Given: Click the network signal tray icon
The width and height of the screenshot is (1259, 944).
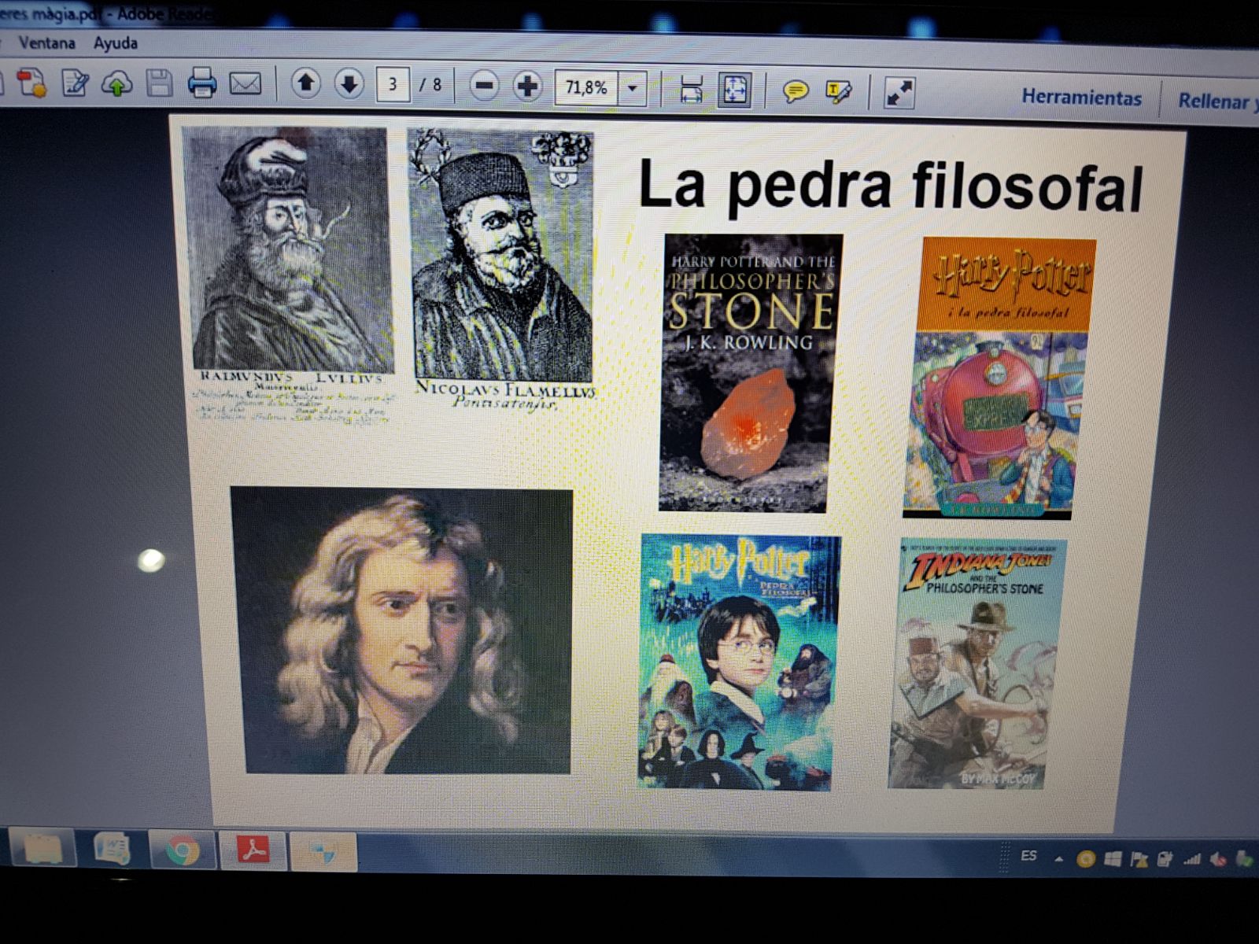Looking at the screenshot, I should point(1192,859).
